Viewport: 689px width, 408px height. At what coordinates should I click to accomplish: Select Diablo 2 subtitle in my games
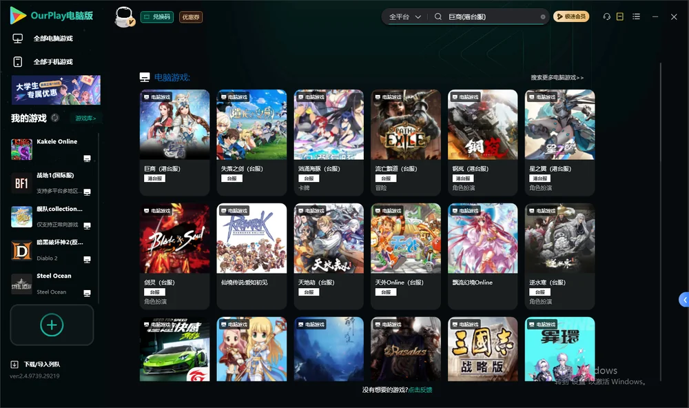point(47,258)
